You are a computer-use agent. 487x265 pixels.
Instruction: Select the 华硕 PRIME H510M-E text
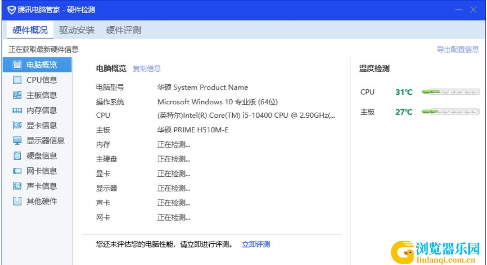[193, 130]
